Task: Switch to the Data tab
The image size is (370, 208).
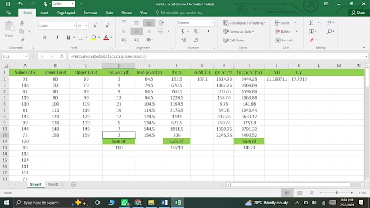Action: pyautogui.click(x=109, y=13)
